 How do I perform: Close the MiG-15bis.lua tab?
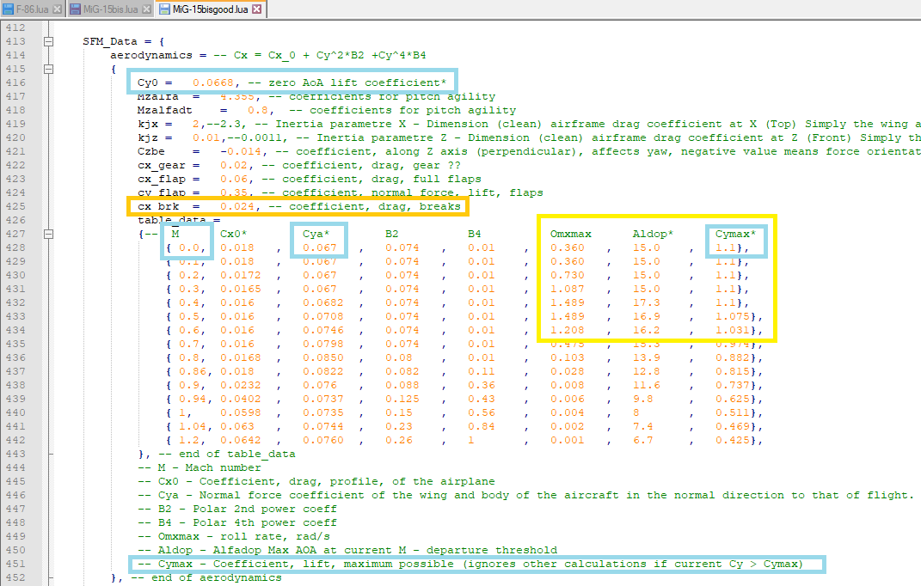[147, 9]
